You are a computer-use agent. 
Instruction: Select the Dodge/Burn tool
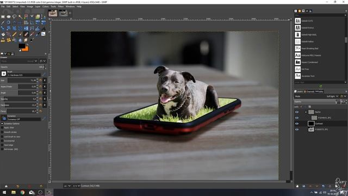pos(32,40)
